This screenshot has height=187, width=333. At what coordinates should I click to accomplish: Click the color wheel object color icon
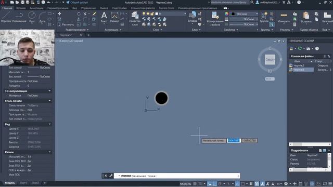(227, 14)
